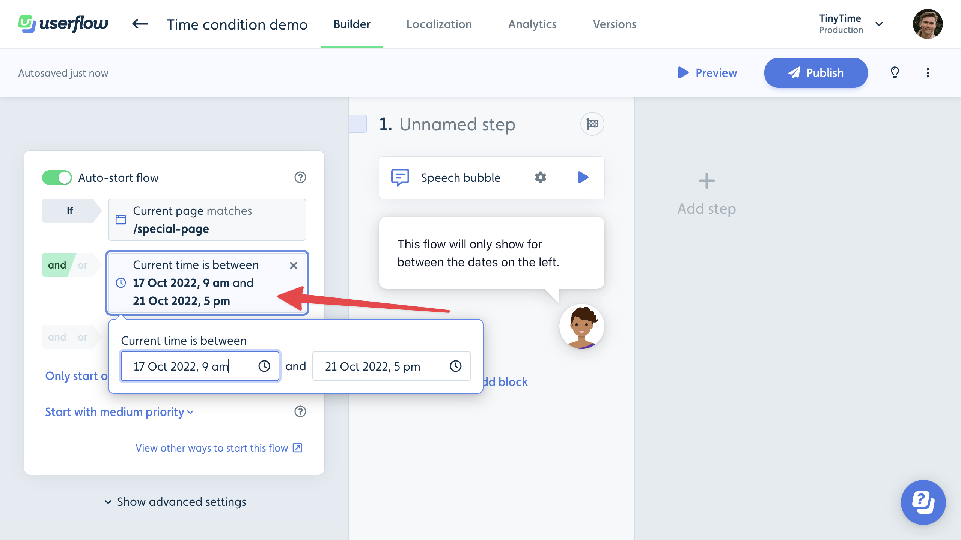Click the Userflow logo
The width and height of the screenshot is (961, 540).
[63, 24]
